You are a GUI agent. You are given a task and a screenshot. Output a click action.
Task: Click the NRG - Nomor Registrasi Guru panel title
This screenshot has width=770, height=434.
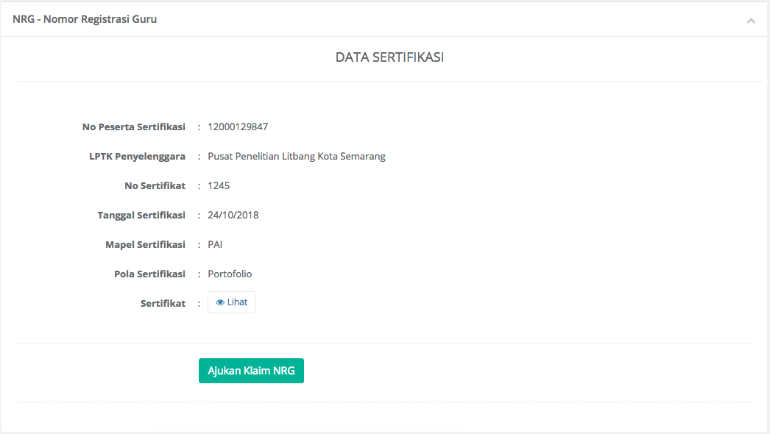coord(85,19)
